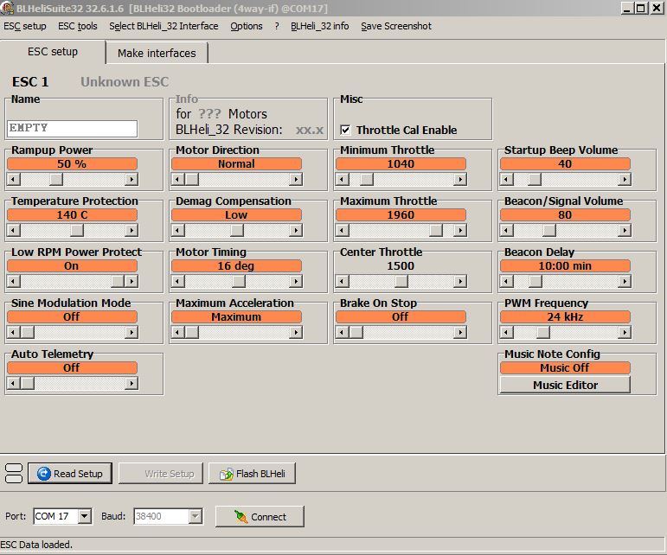Click the Music Off button
Image resolution: width=667 pixels, height=555 pixels.
click(565, 368)
